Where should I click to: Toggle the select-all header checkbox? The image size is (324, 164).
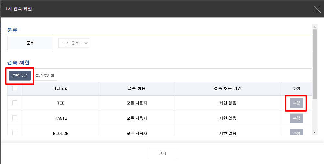coord(15,89)
